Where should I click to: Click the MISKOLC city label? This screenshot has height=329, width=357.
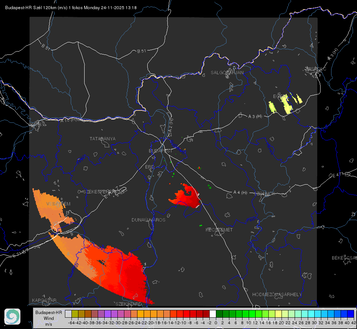click(316, 69)
